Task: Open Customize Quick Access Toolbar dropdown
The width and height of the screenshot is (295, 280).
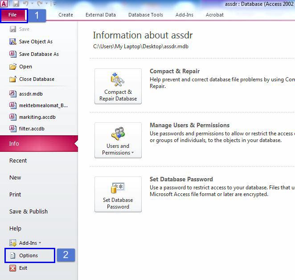Action: [x=54, y=4]
